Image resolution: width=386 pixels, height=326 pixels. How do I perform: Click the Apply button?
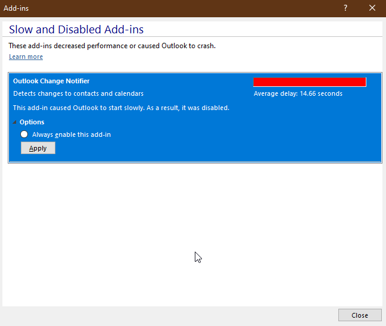coord(38,148)
